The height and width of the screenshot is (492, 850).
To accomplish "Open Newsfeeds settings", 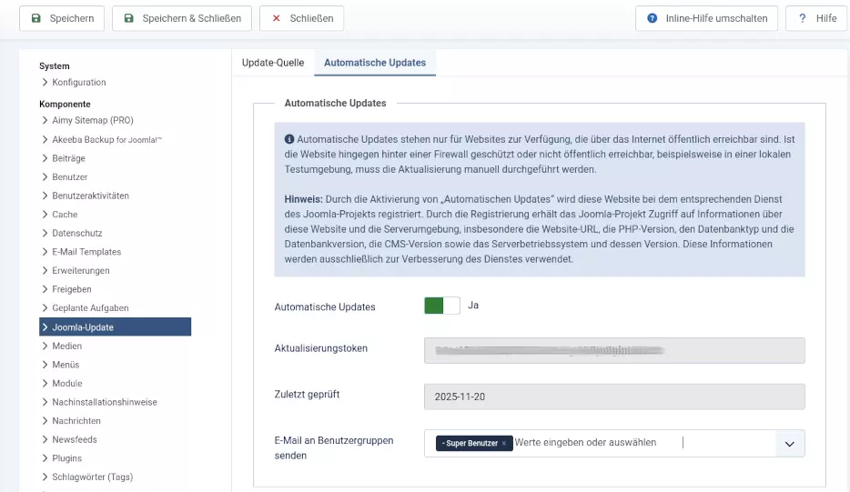I will [x=75, y=439].
